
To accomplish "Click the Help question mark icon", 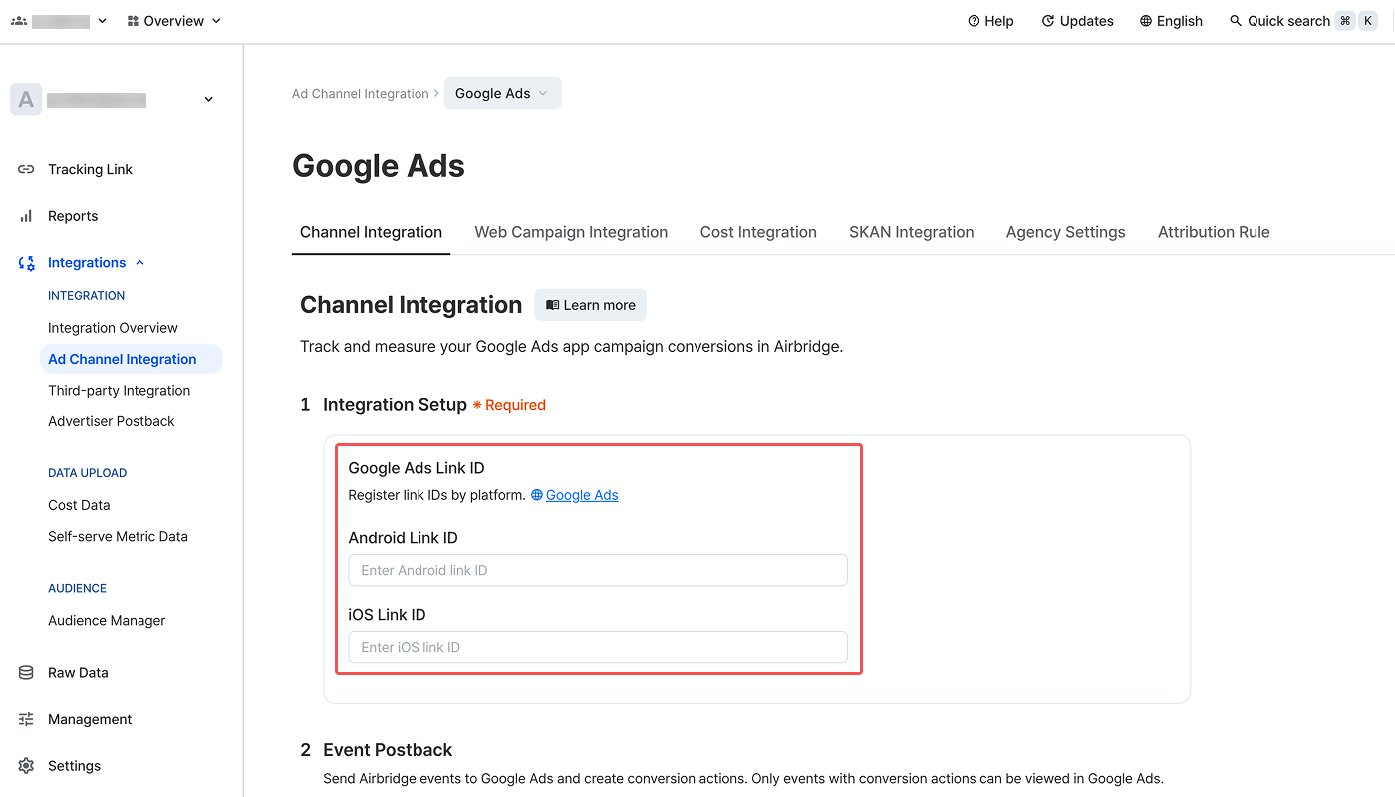I will pos(974,21).
